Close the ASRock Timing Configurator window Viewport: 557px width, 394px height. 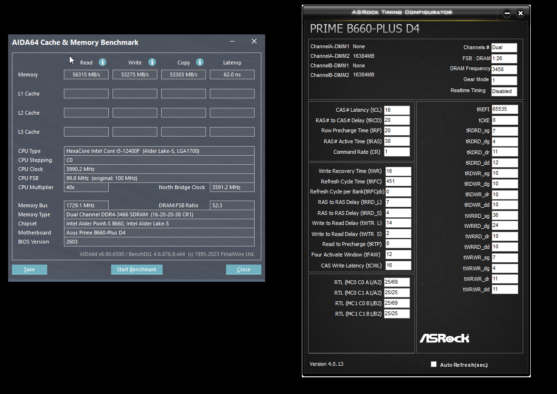pos(520,13)
